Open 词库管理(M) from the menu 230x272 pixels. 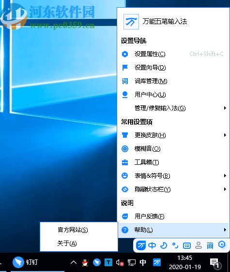click(173, 81)
